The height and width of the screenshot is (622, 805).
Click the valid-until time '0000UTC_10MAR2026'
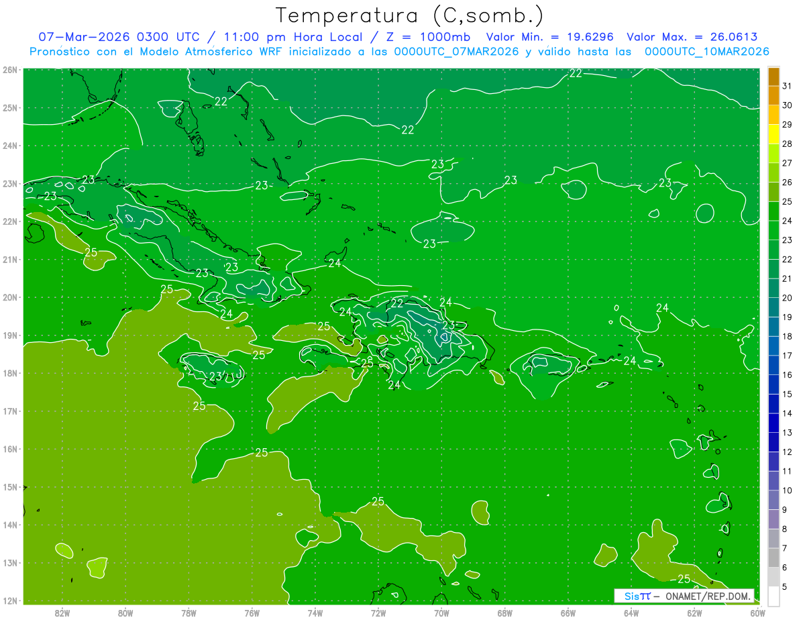click(x=706, y=52)
